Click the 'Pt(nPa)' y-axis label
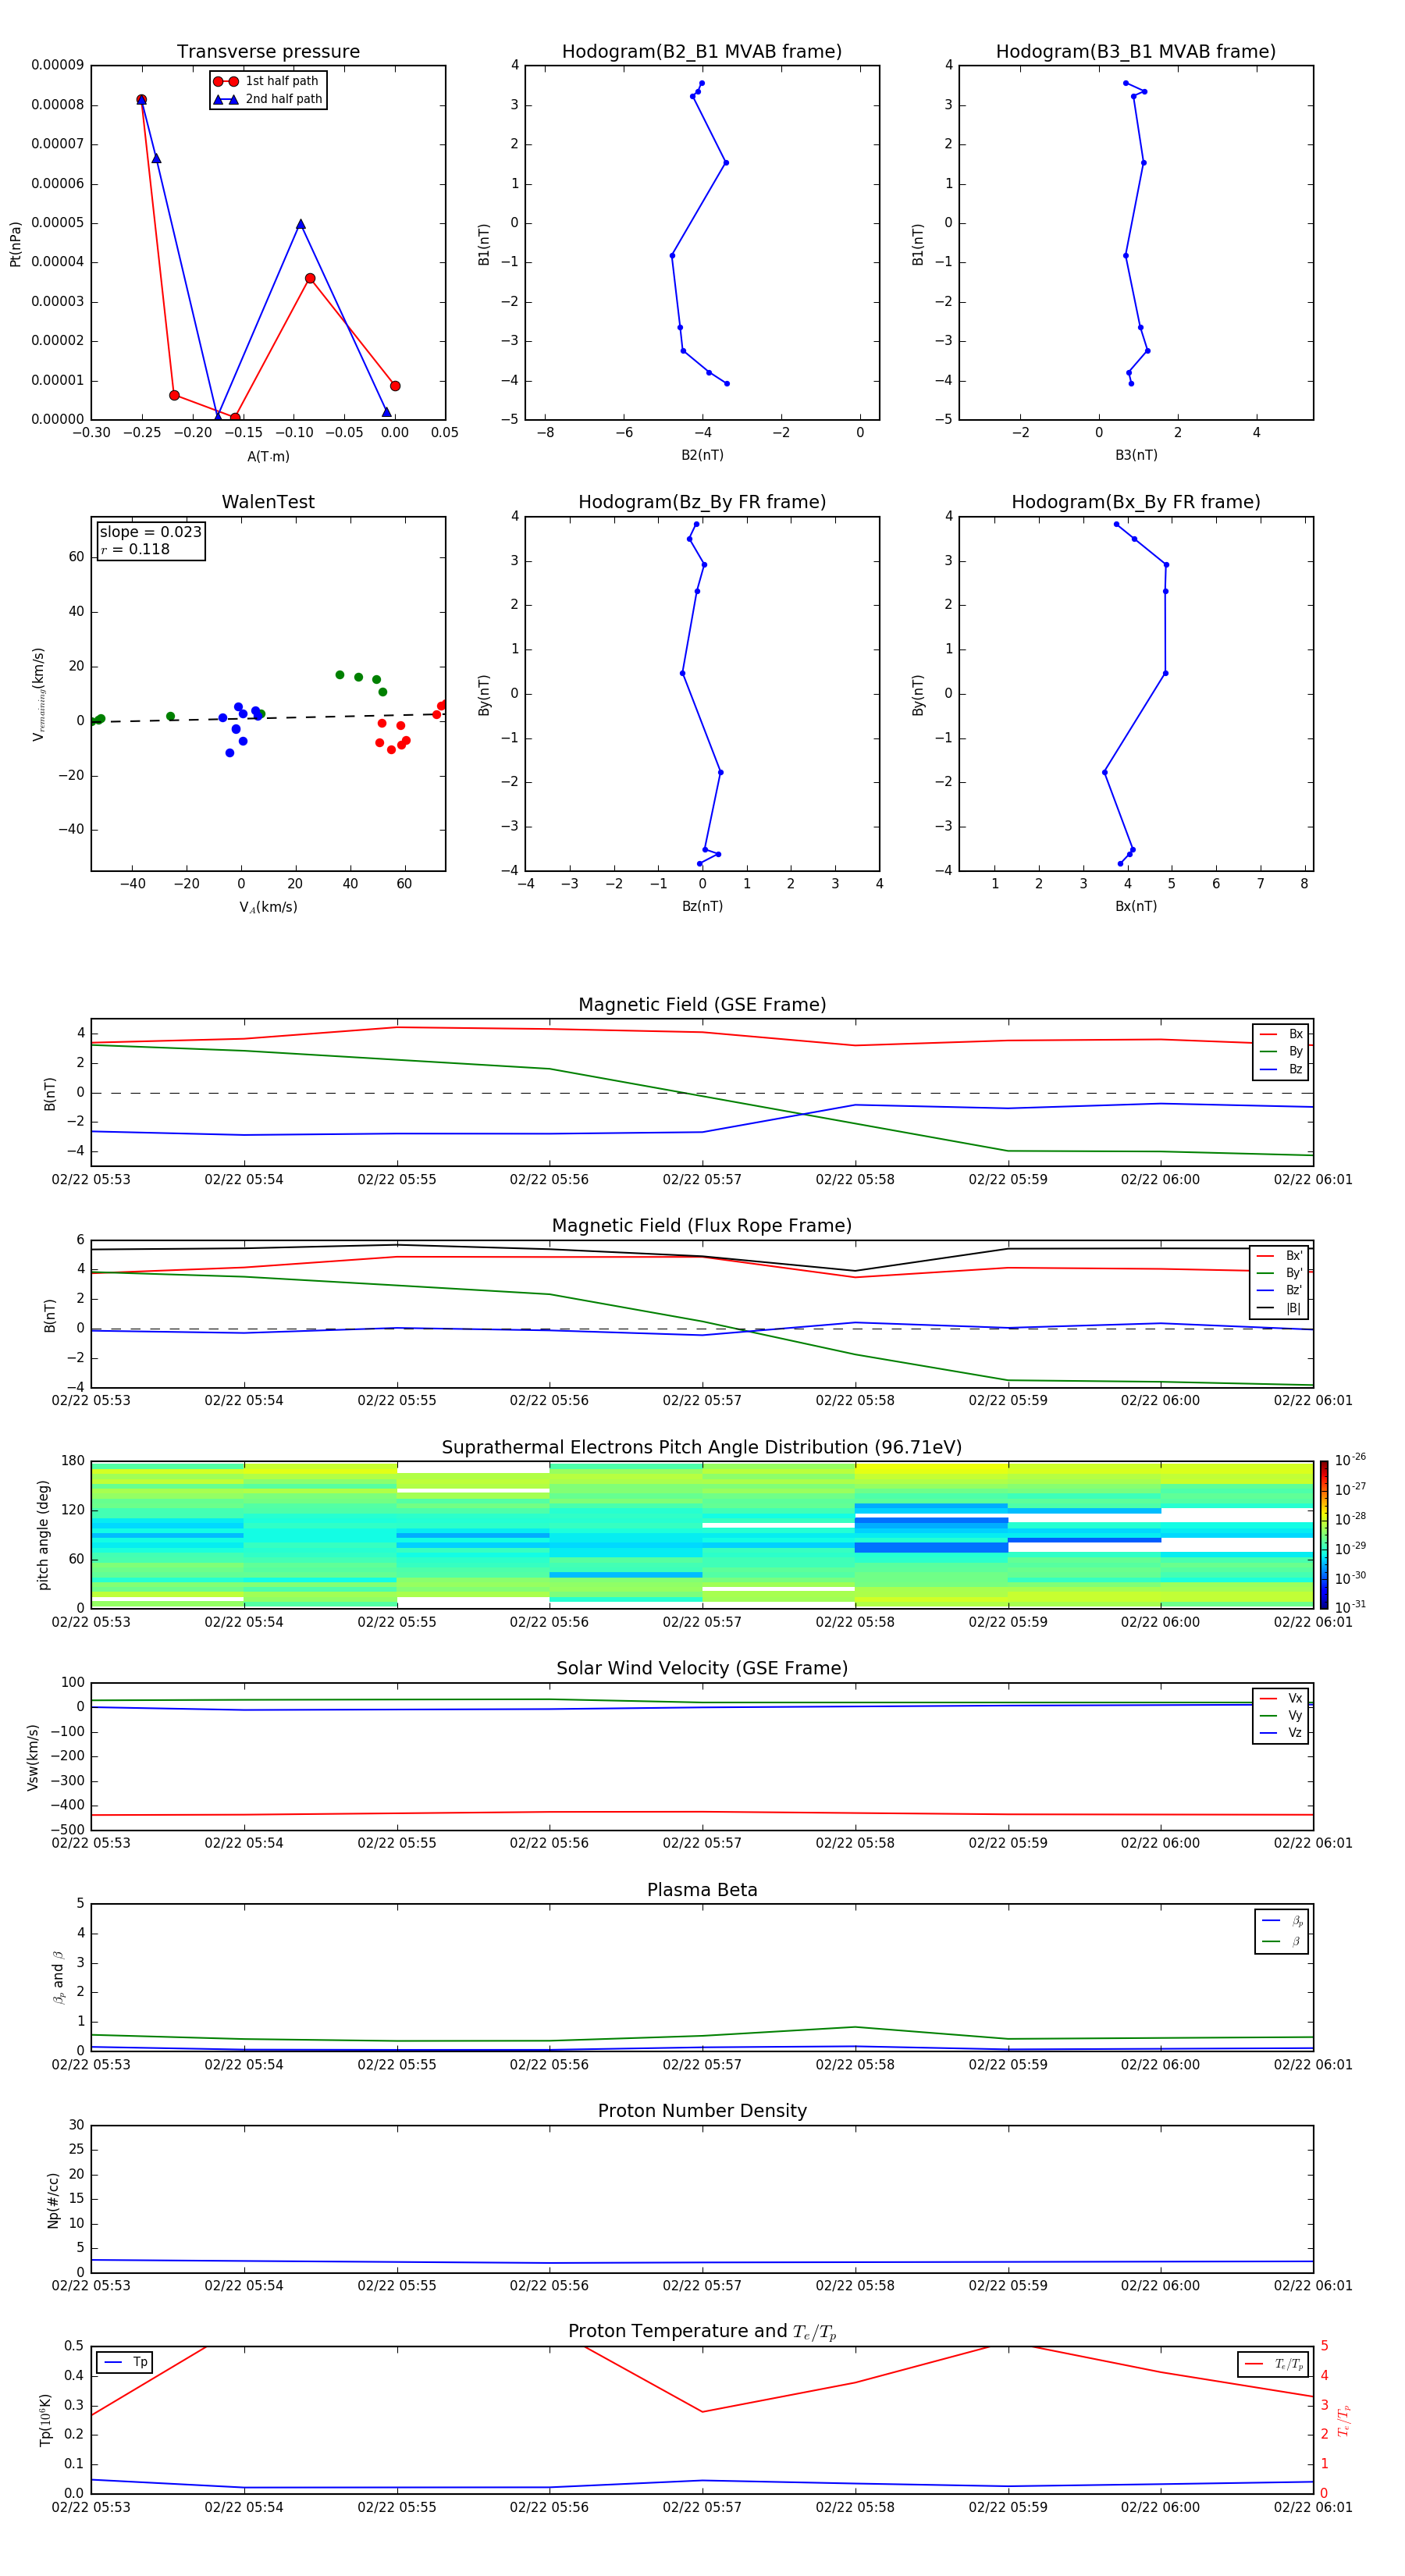The image size is (1405, 2576). [15, 243]
